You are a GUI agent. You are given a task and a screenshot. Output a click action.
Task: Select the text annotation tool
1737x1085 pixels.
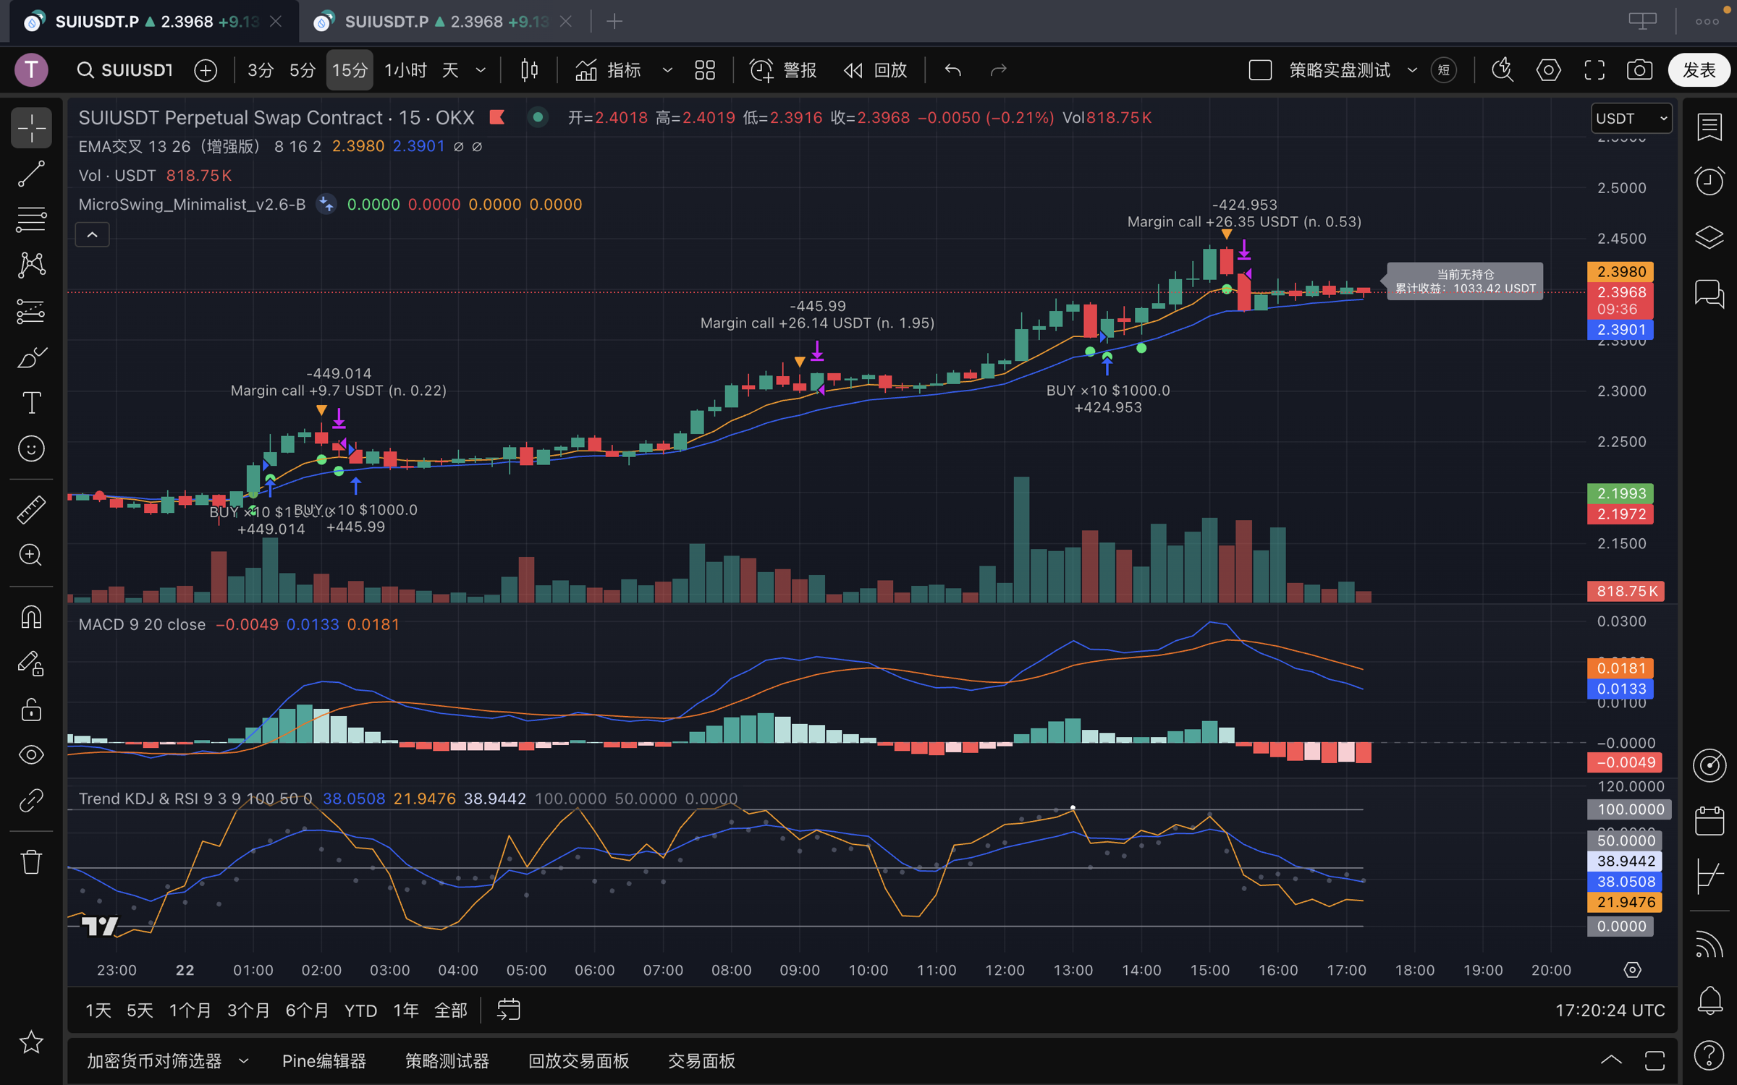coord(31,403)
